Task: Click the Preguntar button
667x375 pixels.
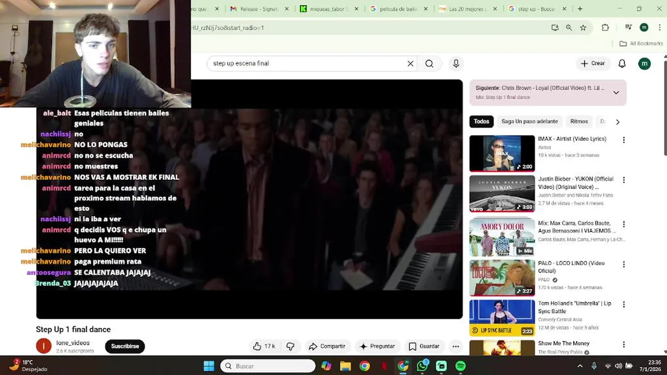Action: pos(377,346)
